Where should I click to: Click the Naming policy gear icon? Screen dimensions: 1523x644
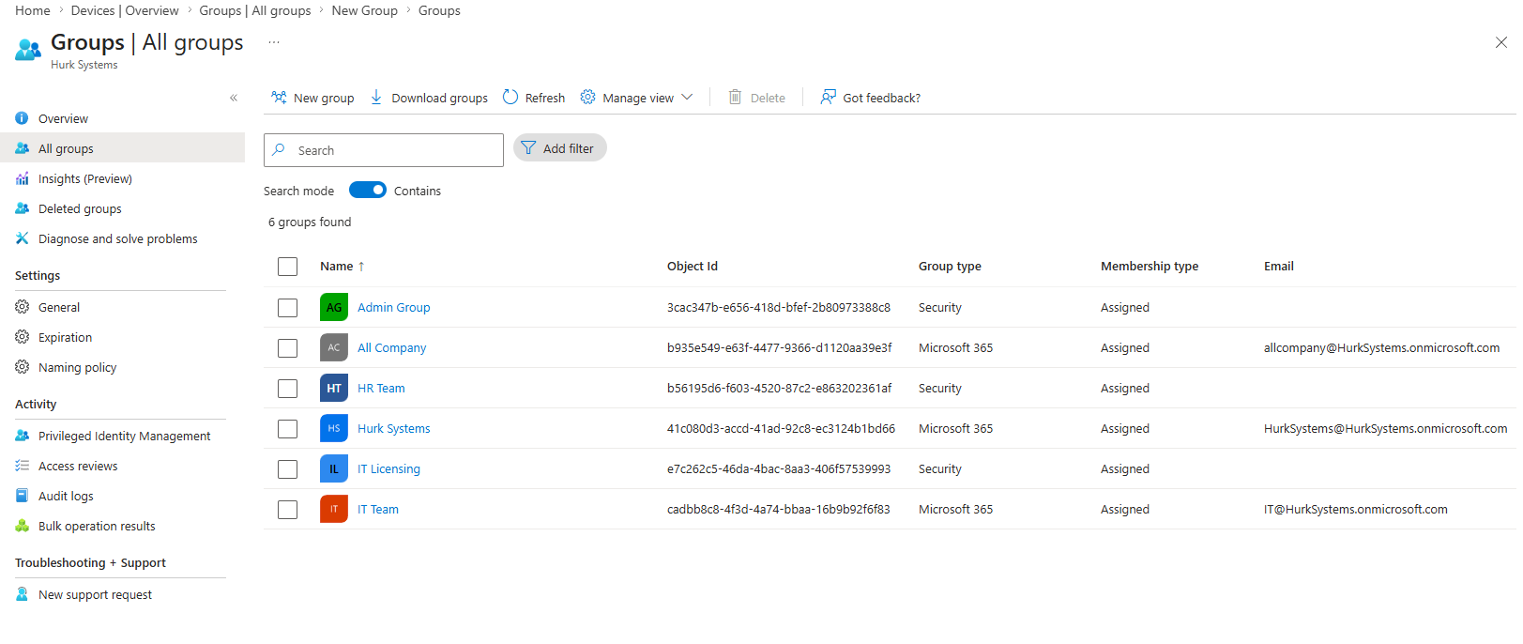tap(22, 367)
